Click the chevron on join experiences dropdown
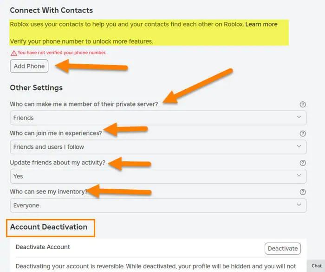This screenshot has width=325, height=272. [299, 146]
